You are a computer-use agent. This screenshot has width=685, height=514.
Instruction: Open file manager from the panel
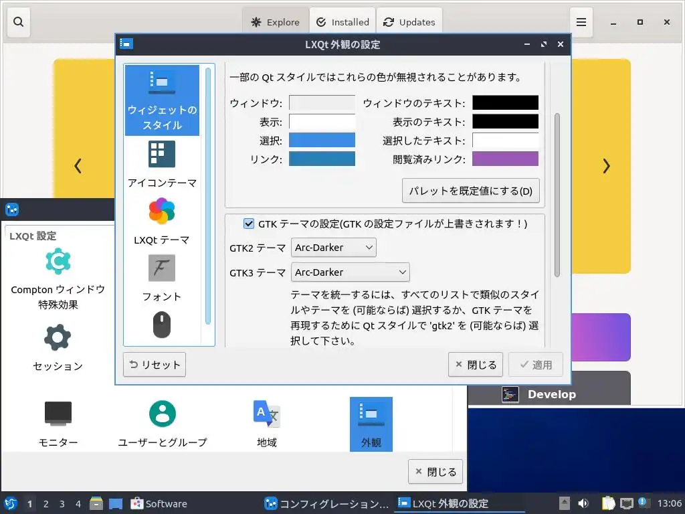click(x=96, y=503)
